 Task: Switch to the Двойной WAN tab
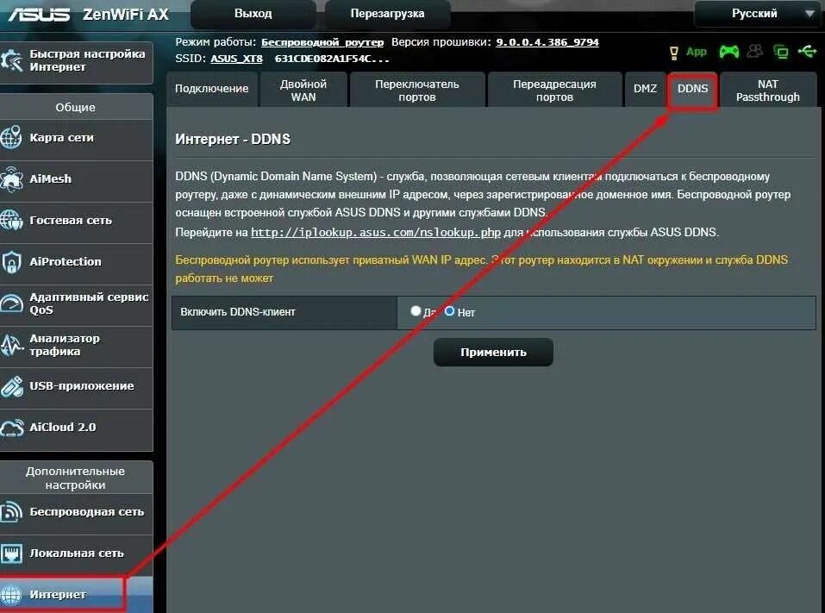coord(303,90)
